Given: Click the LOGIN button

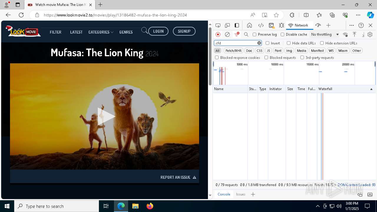Looking at the screenshot, I should pyautogui.click(x=158, y=31).
